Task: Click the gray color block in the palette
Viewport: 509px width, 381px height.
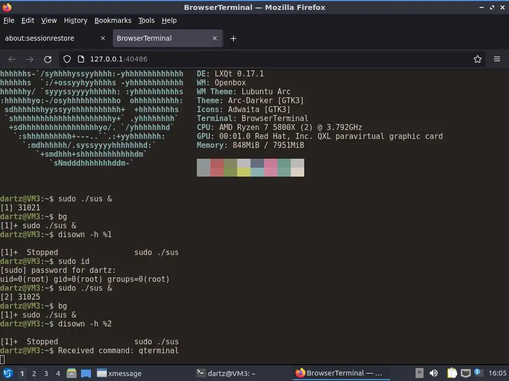Action: [x=203, y=168]
